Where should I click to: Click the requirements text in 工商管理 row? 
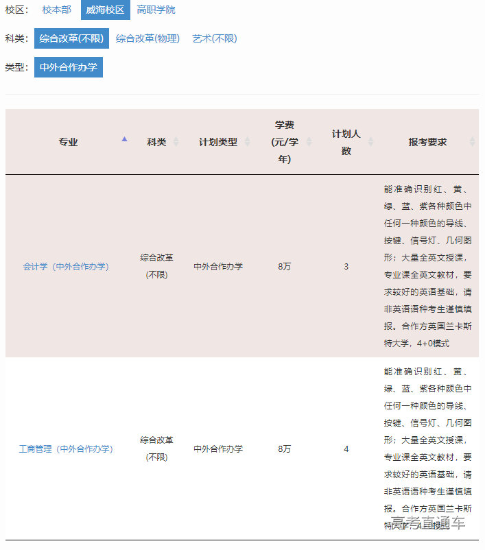427,449
